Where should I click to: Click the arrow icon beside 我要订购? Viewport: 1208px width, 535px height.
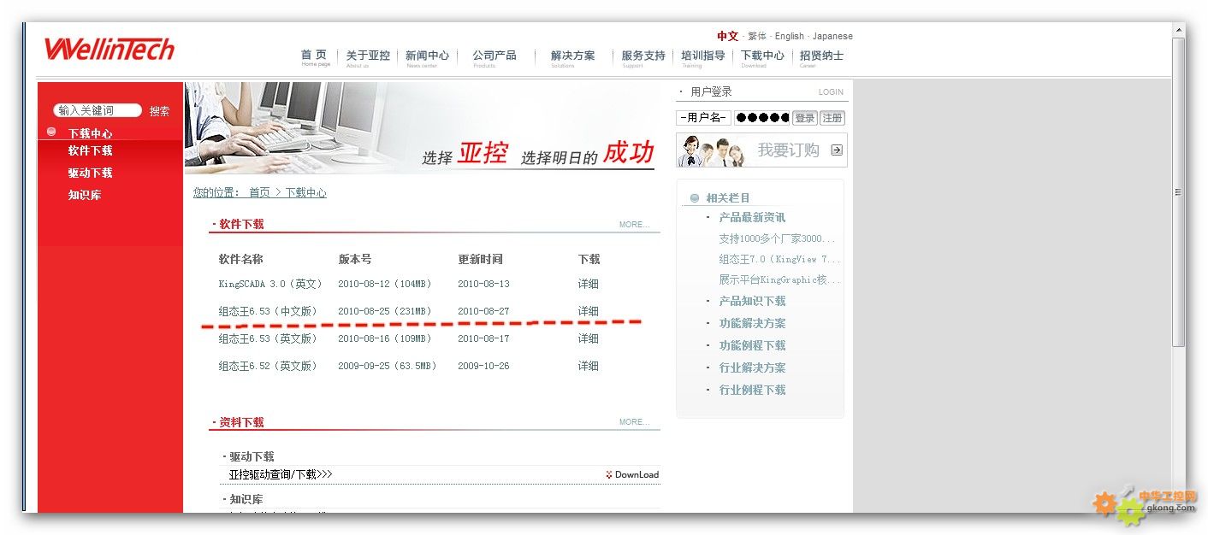click(x=837, y=150)
